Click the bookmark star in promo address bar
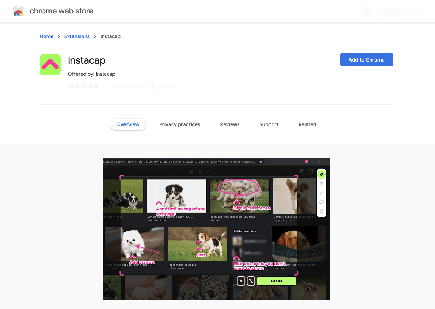The width and height of the screenshot is (435, 309). point(261,162)
